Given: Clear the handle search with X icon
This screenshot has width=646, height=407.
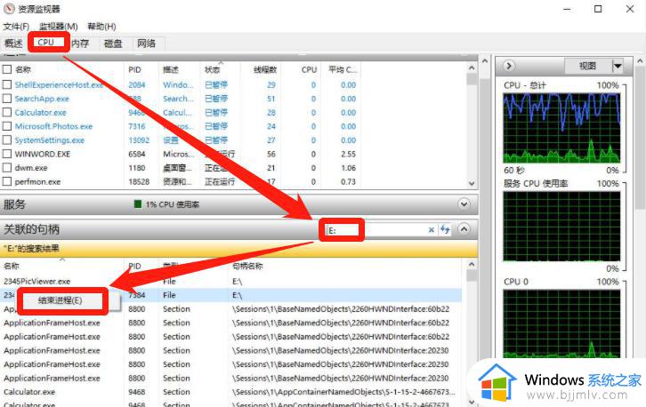Looking at the screenshot, I should coord(431,230).
